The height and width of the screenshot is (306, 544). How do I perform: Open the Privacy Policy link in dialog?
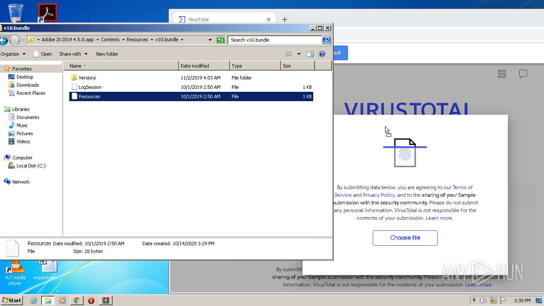click(x=379, y=195)
